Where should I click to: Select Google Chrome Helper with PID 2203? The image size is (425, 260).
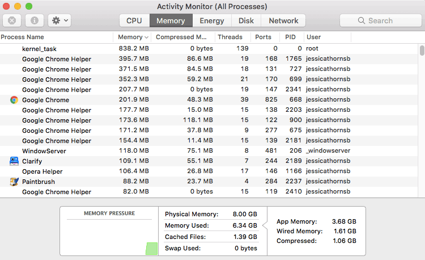pyautogui.click(x=209, y=110)
